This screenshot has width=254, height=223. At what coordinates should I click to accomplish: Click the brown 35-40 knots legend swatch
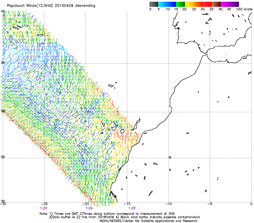216,4
